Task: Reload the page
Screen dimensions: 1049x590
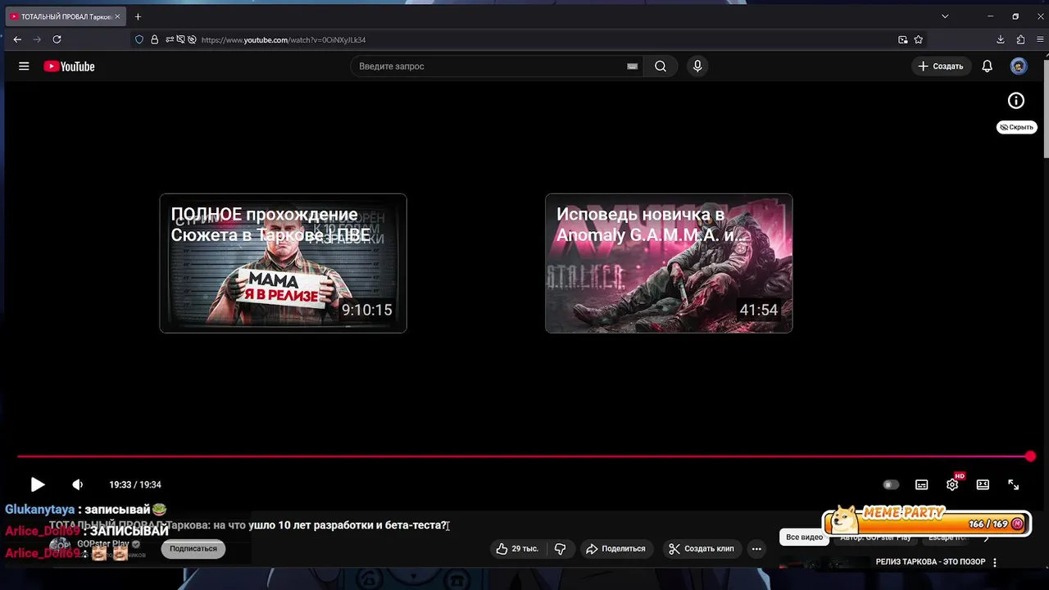Action: pyautogui.click(x=57, y=39)
